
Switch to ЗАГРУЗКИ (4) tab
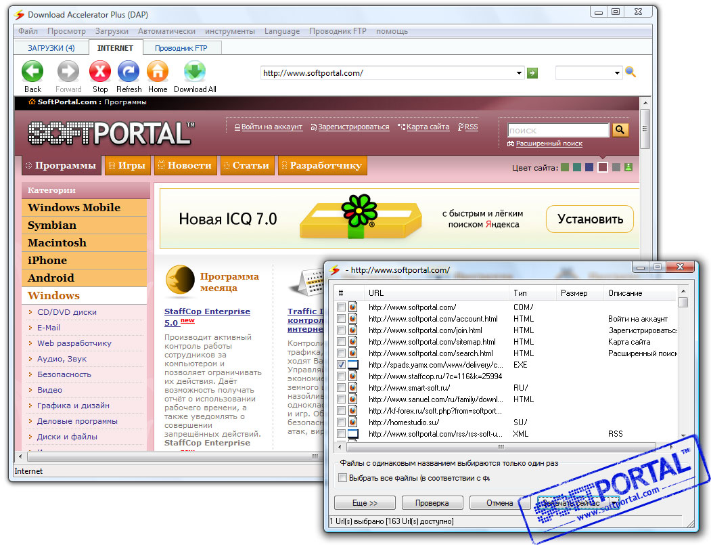(51, 48)
